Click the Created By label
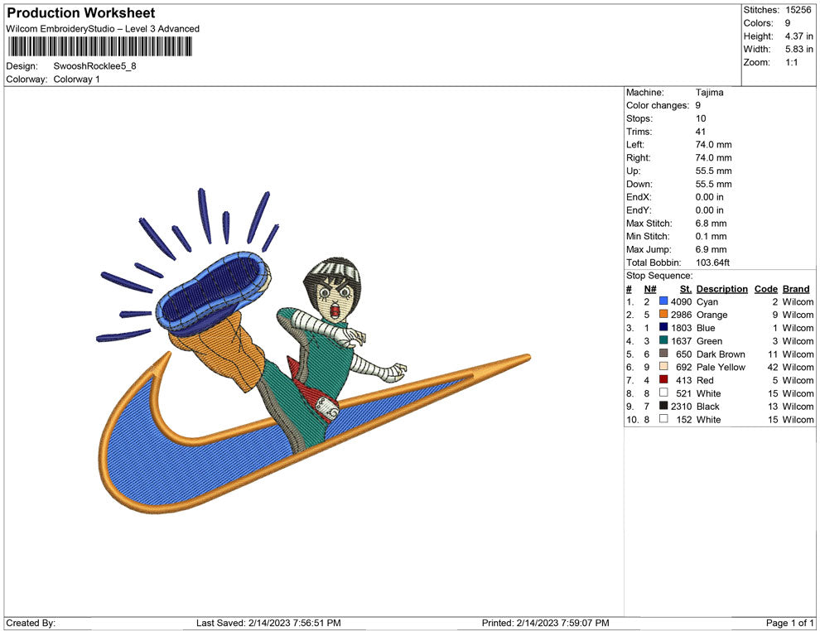This screenshot has height=631, width=820. click(31, 623)
